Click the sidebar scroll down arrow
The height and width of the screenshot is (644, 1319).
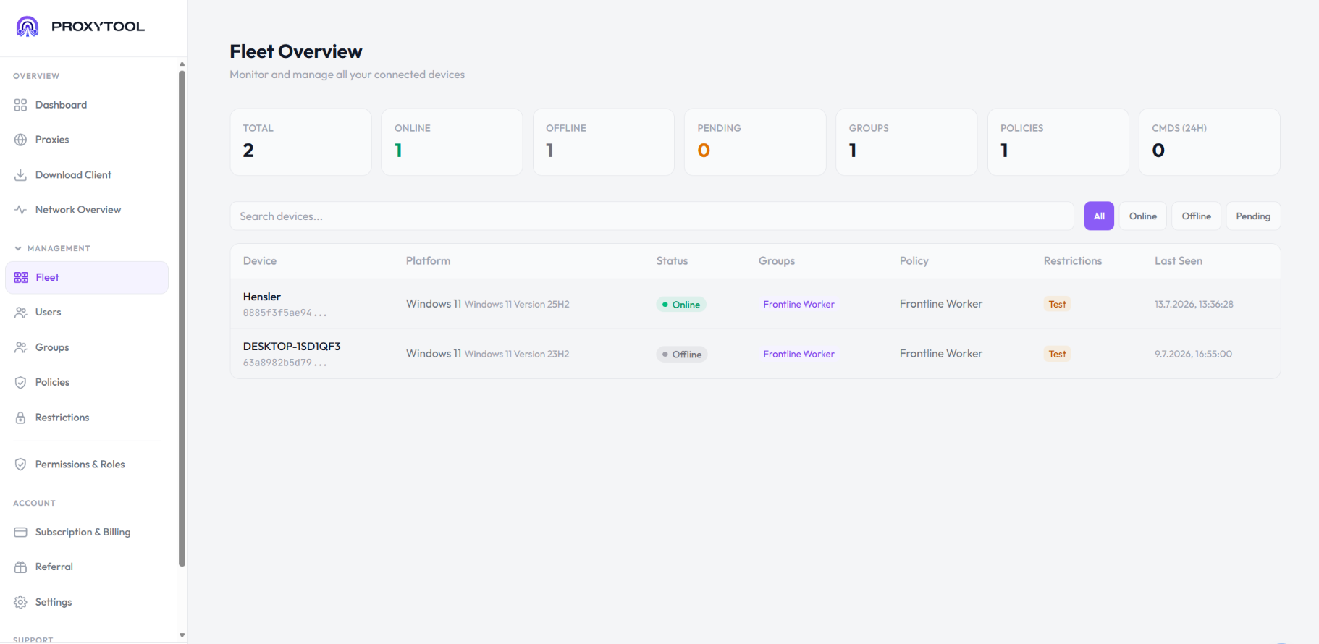[x=182, y=635]
